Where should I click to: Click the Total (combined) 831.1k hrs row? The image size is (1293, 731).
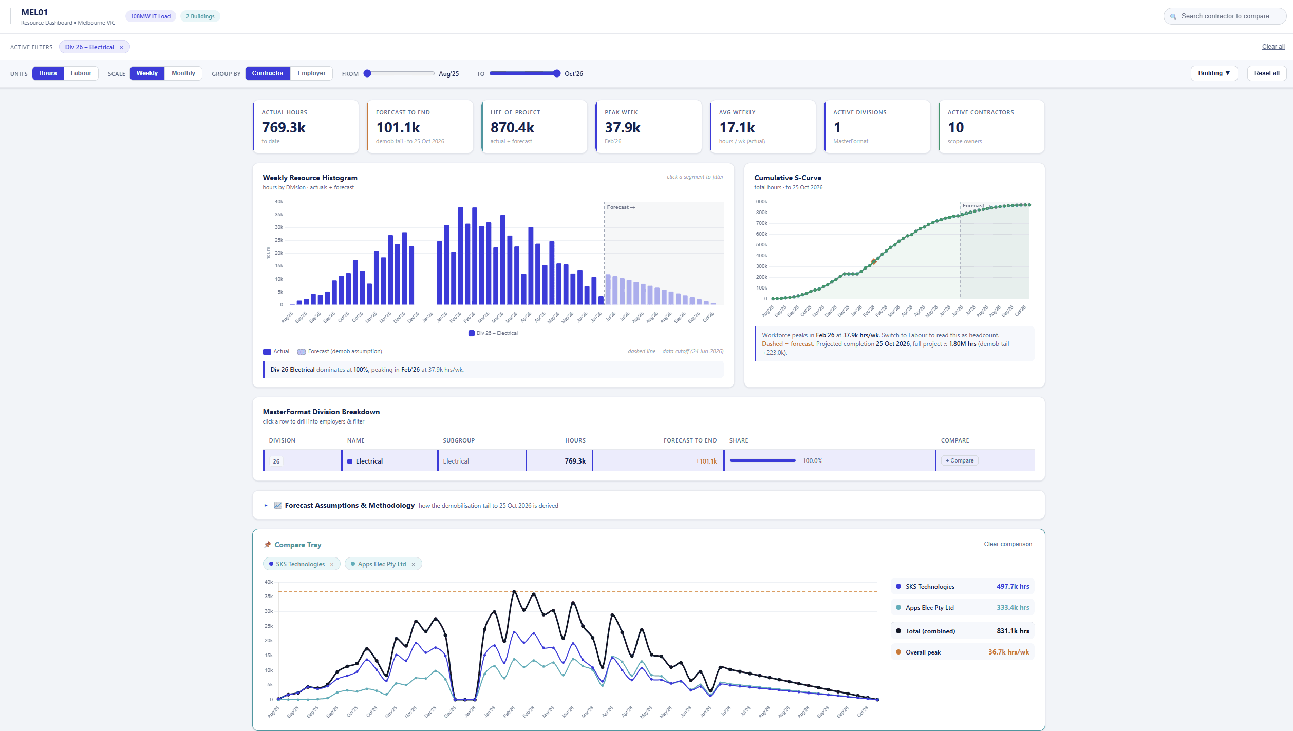click(962, 631)
